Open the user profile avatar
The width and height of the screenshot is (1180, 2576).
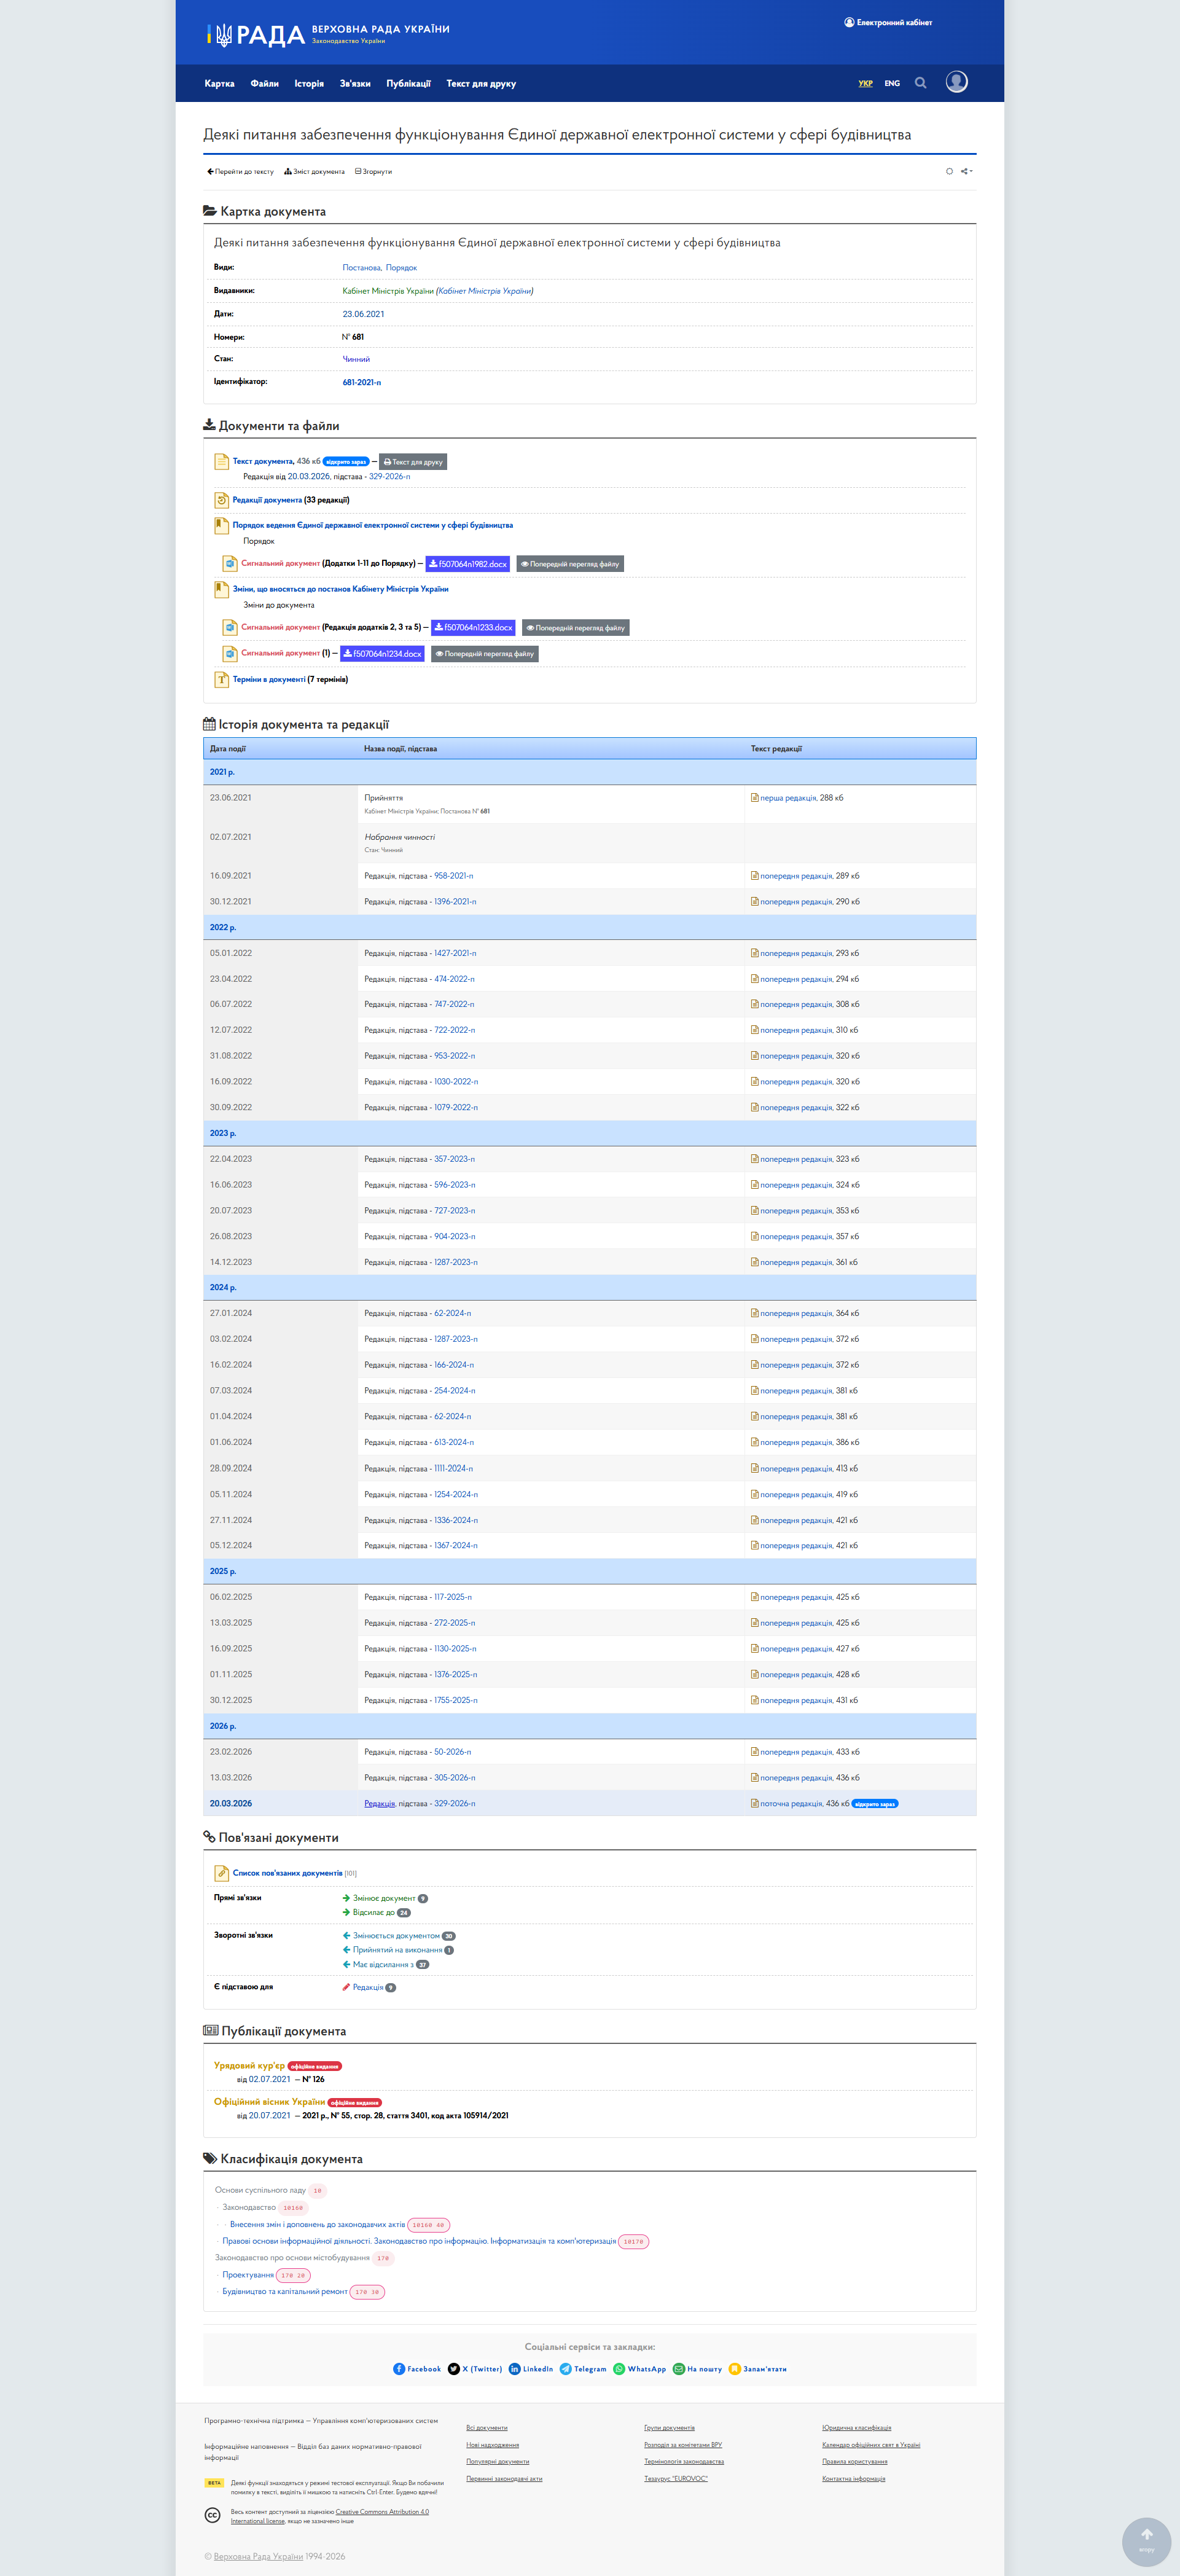(x=957, y=82)
